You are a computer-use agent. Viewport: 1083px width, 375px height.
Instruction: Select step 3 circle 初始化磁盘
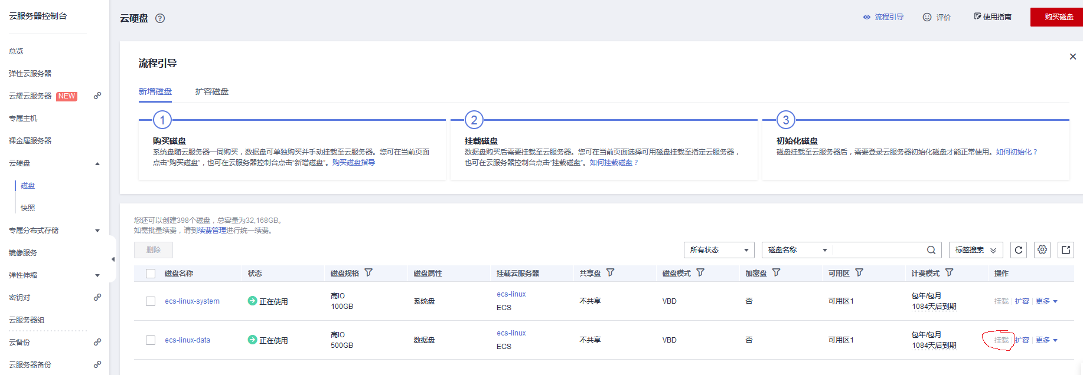click(x=786, y=120)
